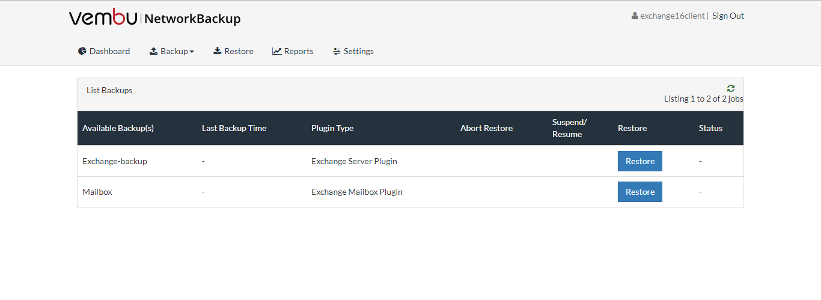This screenshot has width=821, height=300.
Task: Click the Backup upload icon in navigation
Action: (x=153, y=51)
